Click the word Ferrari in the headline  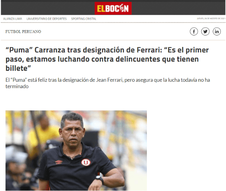pyautogui.click(x=148, y=50)
